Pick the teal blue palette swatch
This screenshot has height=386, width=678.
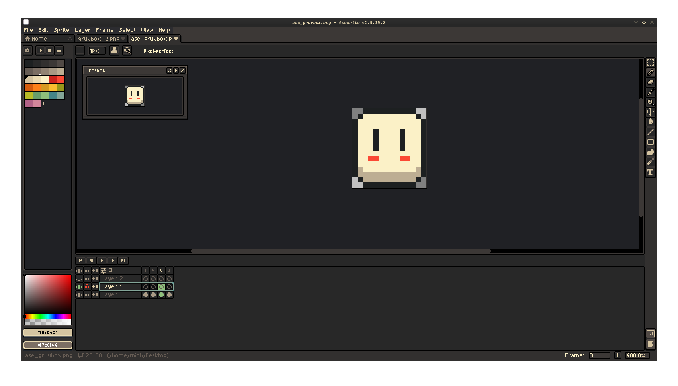point(53,95)
